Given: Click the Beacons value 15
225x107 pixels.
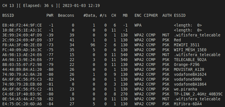Looking at the screenshot, I should [x=72, y=55].
